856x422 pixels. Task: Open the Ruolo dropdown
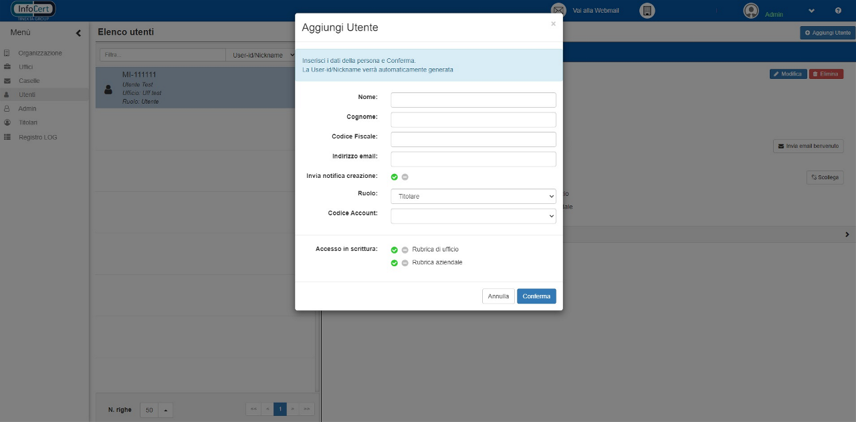pos(473,197)
